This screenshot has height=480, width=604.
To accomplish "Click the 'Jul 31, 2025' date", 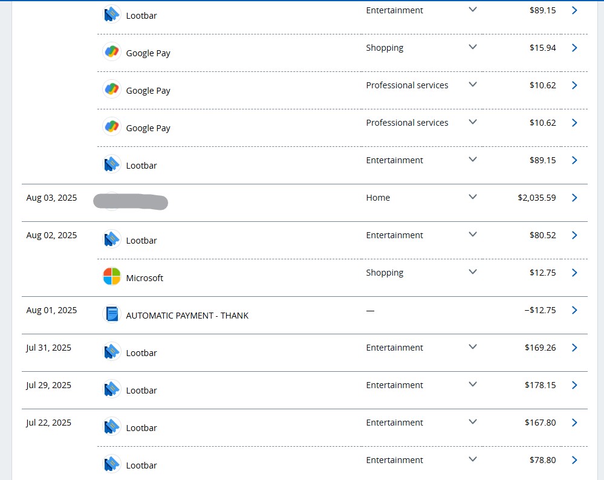I will coord(48,348).
